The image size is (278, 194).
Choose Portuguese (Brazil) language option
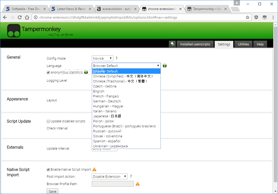pos(126,126)
